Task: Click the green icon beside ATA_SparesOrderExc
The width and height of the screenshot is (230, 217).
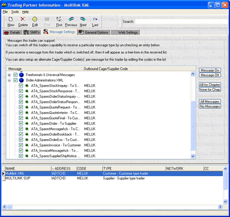Action: pos(27,140)
